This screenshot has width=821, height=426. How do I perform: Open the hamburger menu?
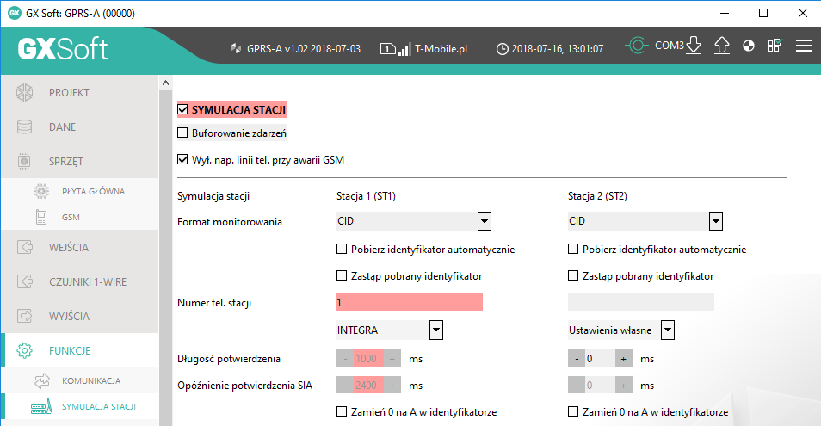(x=804, y=46)
